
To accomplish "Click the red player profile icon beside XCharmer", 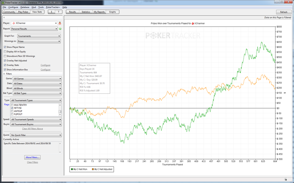I will click(60, 23).
